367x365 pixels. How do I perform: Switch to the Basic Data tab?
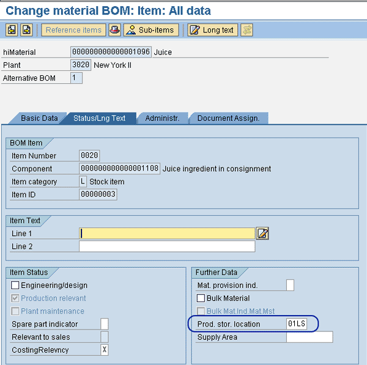39,118
